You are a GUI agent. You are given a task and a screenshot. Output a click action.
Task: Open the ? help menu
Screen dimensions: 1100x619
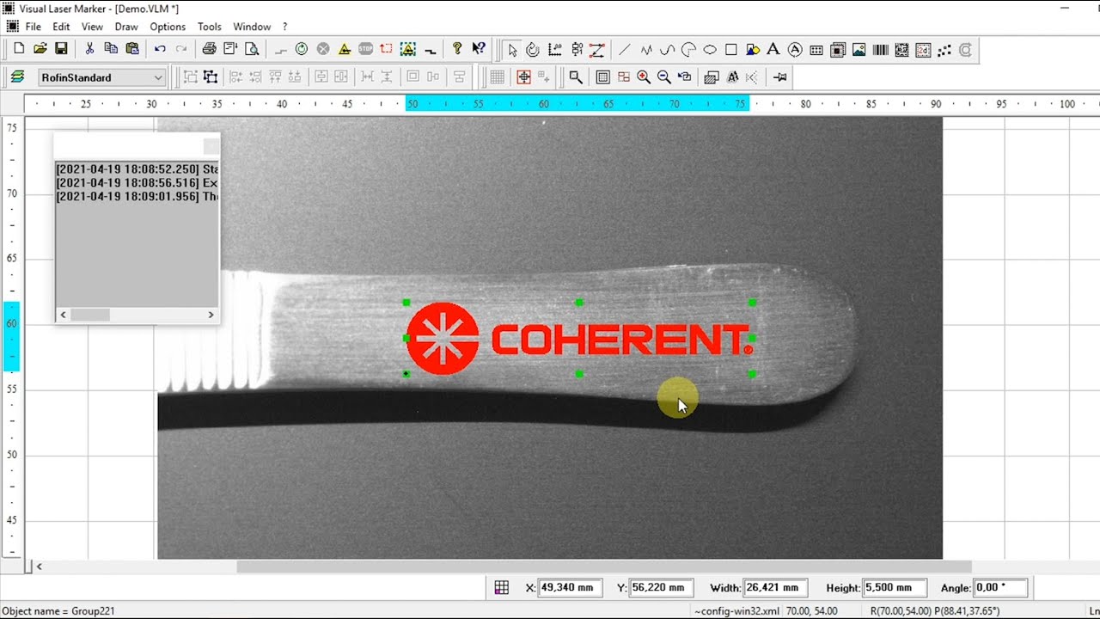[x=285, y=27]
